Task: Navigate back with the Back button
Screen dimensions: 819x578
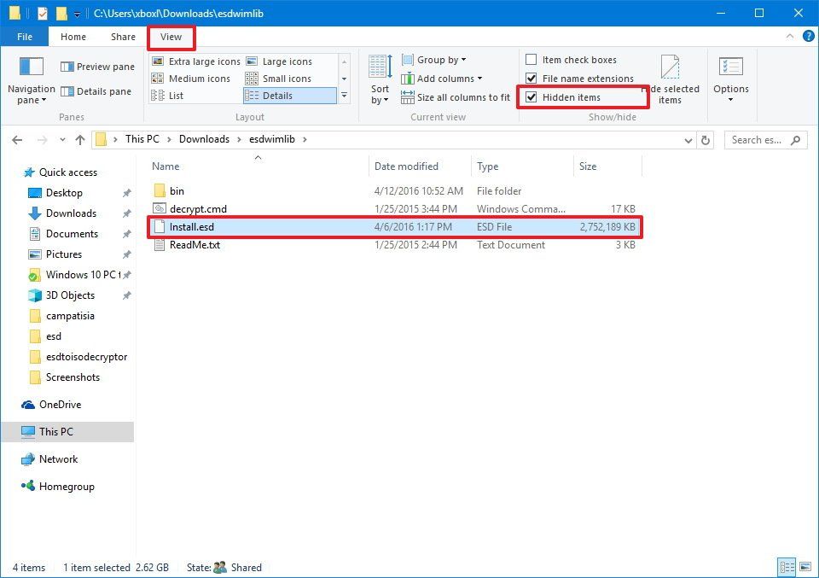Action: coord(17,139)
